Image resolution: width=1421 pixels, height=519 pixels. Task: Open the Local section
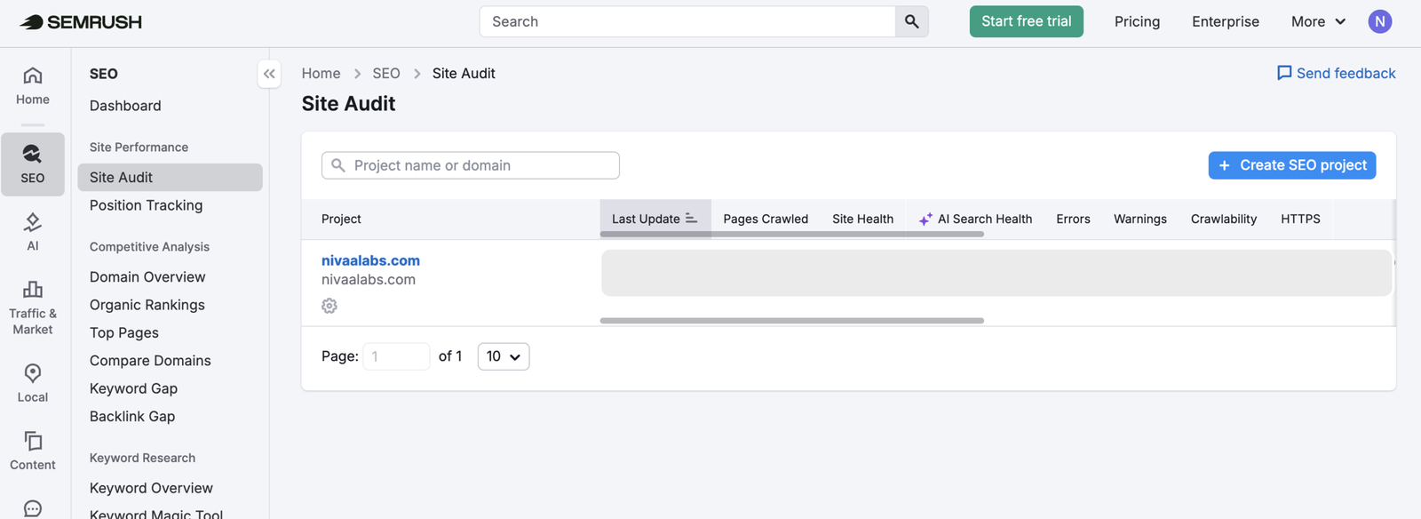point(33,383)
